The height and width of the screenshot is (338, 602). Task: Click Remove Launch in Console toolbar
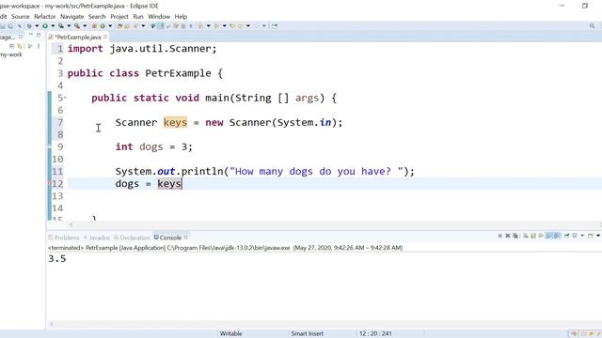click(508, 236)
